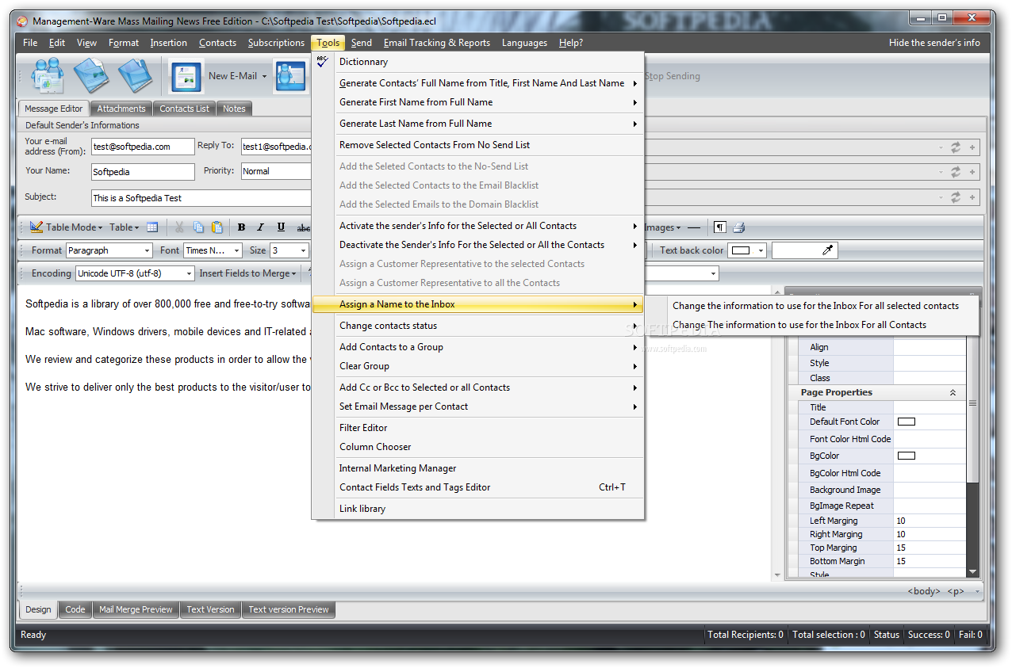This screenshot has height=668, width=1012.
Task: Click the refresh arrows in the Reply To row
Action: coord(956,147)
